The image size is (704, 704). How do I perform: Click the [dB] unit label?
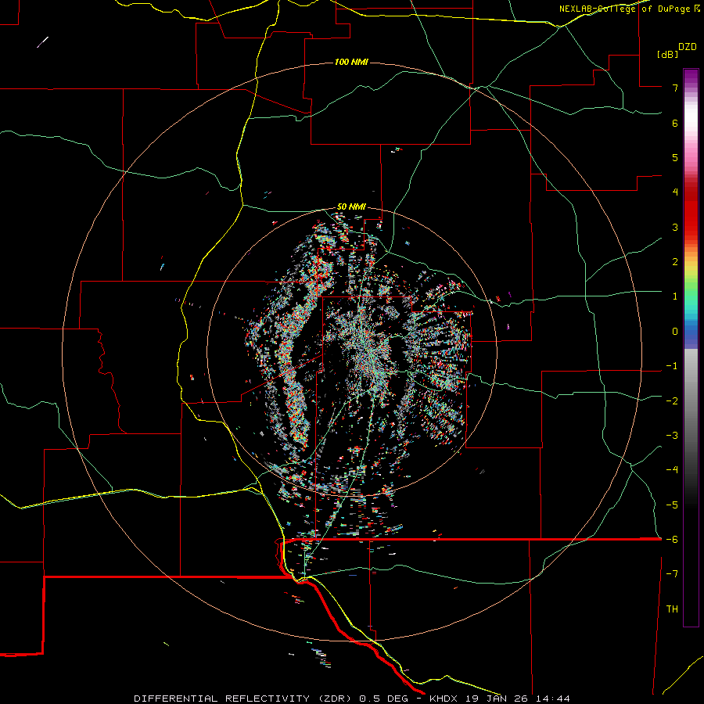pyautogui.click(x=667, y=54)
